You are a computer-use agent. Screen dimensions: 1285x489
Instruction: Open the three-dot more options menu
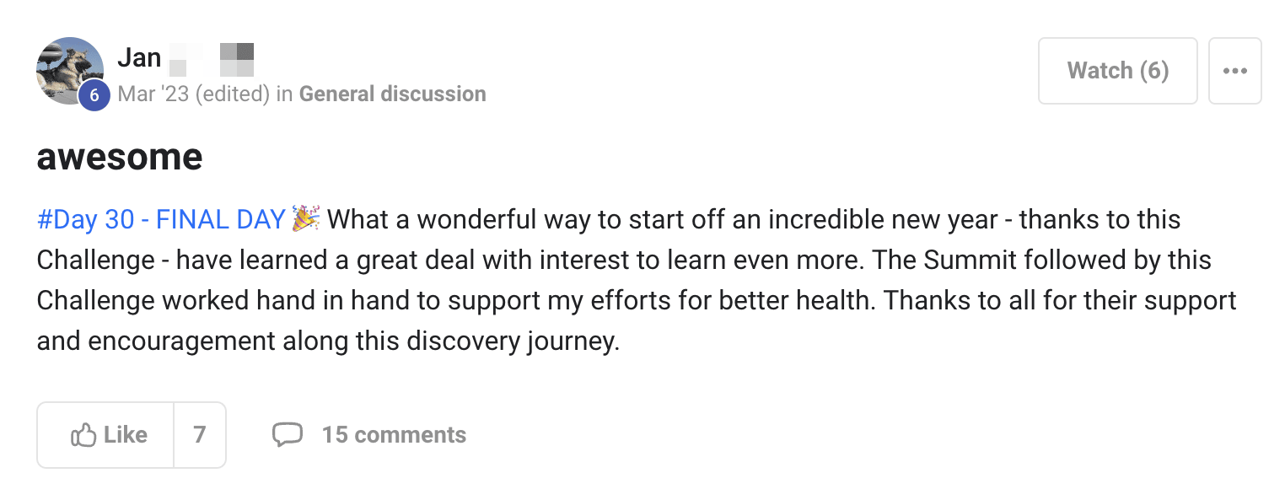click(1234, 71)
